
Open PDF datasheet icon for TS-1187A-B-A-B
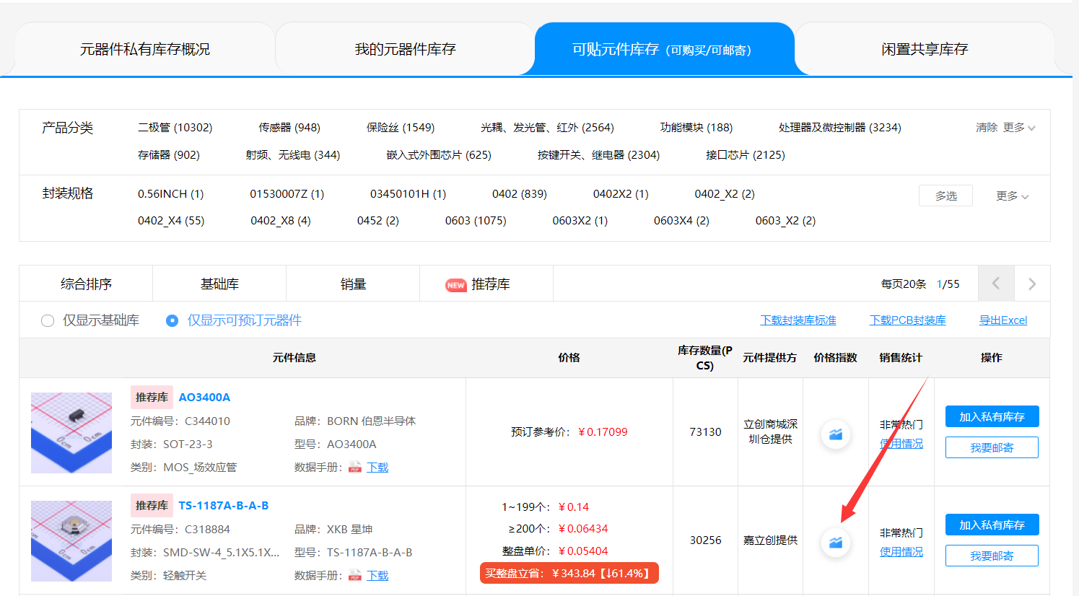355,576
